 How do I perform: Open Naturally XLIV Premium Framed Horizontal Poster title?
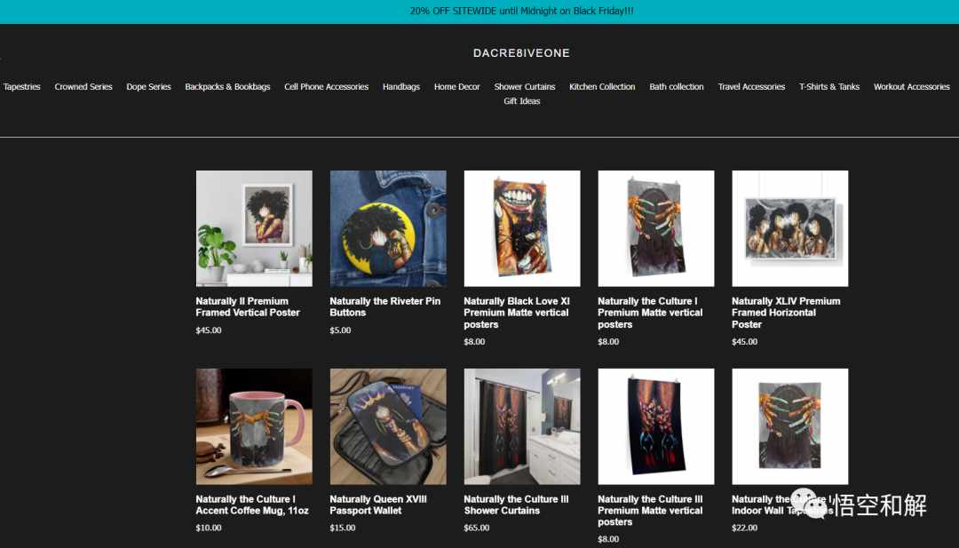click(786, 313)
